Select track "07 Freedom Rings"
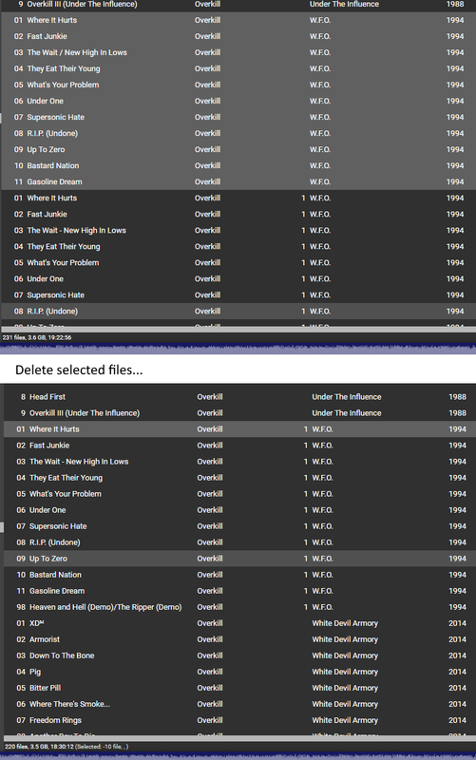Image resolution: width=476 pixels, height=760 pixels. 240,720
